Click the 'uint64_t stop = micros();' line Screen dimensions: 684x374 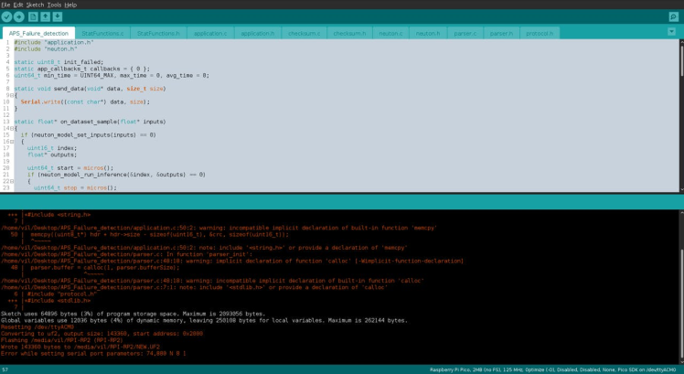click(76, 187)
